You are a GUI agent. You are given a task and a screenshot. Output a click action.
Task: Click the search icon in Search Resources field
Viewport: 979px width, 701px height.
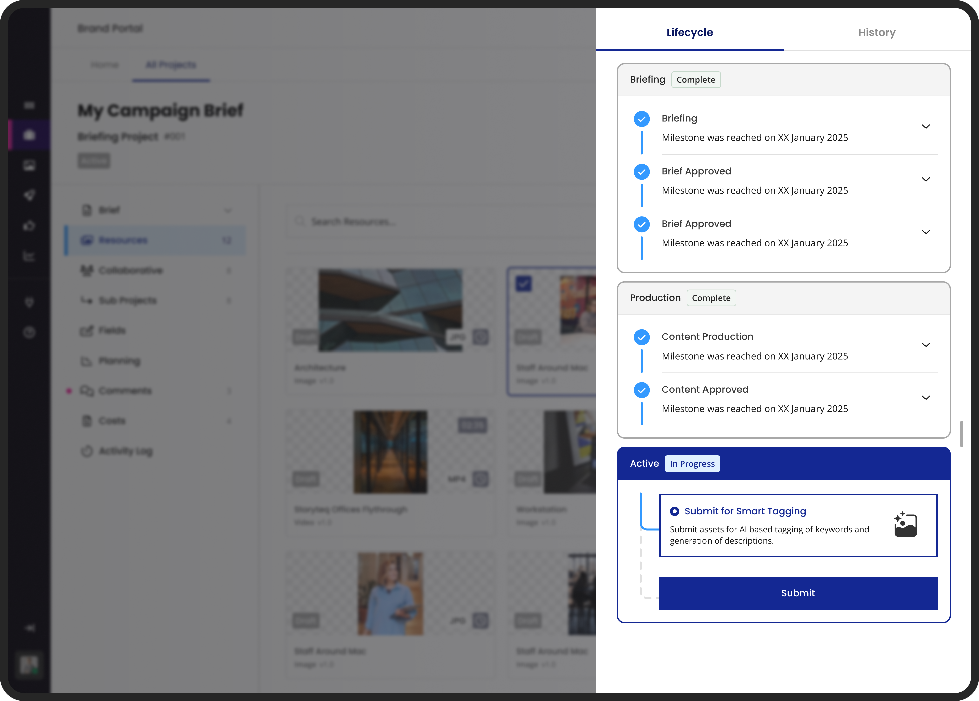300,221
